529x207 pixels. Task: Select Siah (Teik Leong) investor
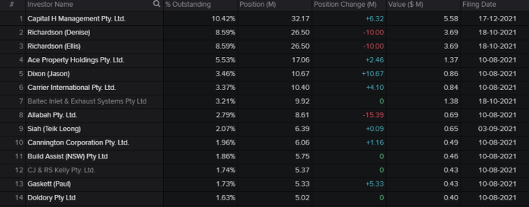coord(54,129)
